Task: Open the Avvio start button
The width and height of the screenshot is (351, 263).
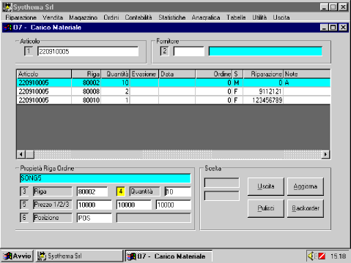Action: tap(17, 256)
